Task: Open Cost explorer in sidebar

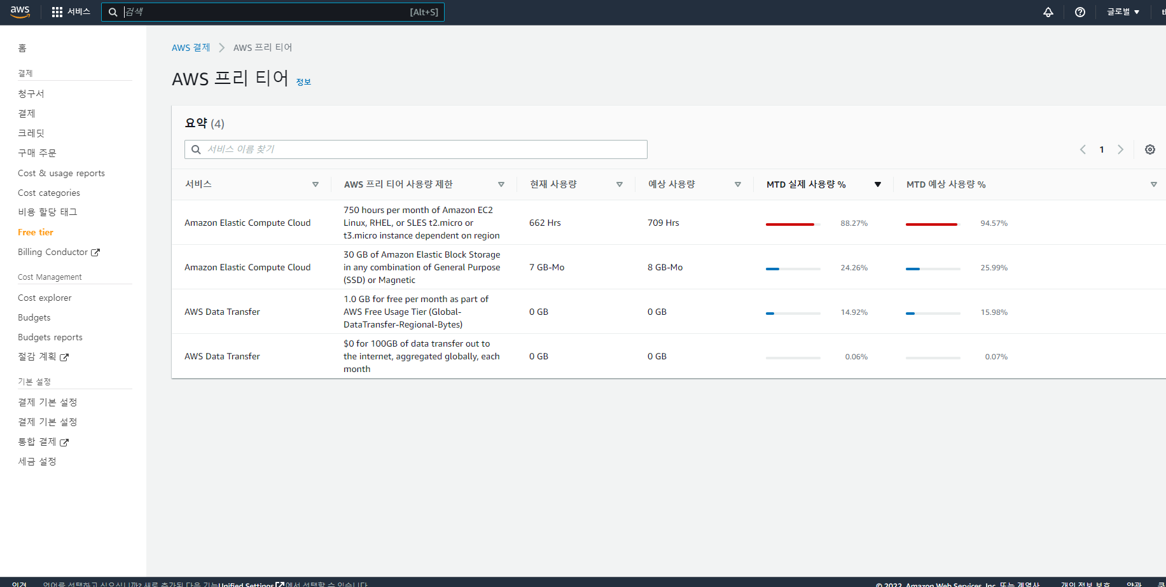Action: pyautogui.click(x=45, y=298)
